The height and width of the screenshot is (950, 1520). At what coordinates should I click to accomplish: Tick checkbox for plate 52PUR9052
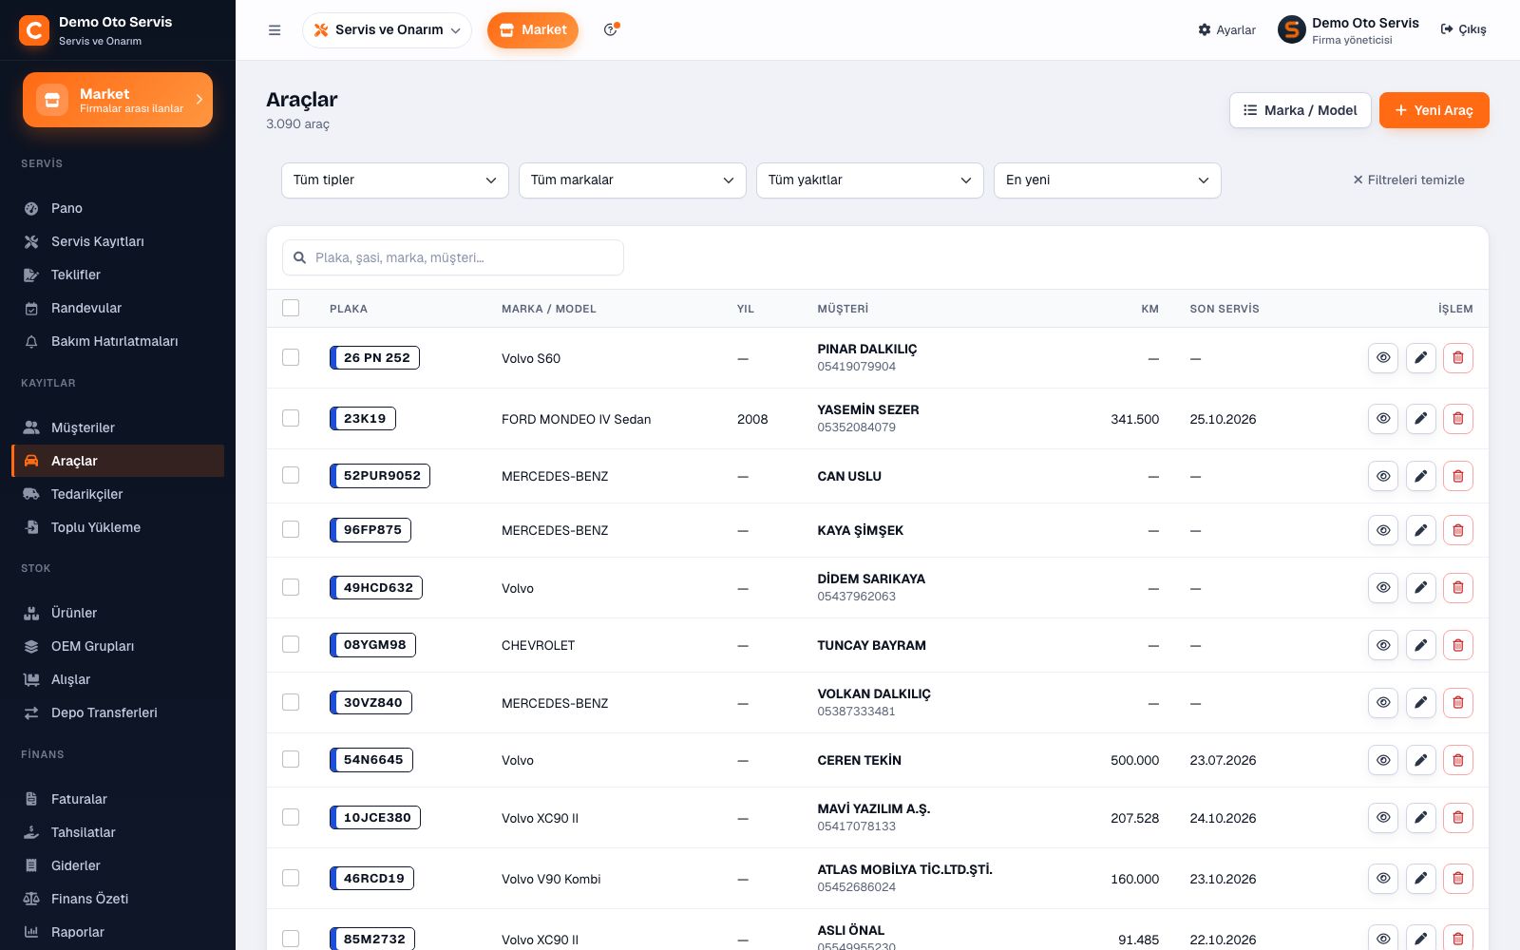291,475
